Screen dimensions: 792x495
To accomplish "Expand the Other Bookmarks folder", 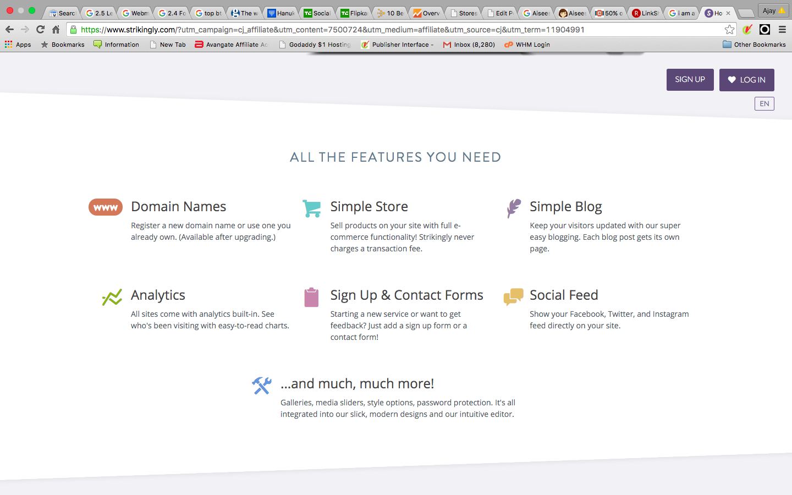I will click(754, 45).
